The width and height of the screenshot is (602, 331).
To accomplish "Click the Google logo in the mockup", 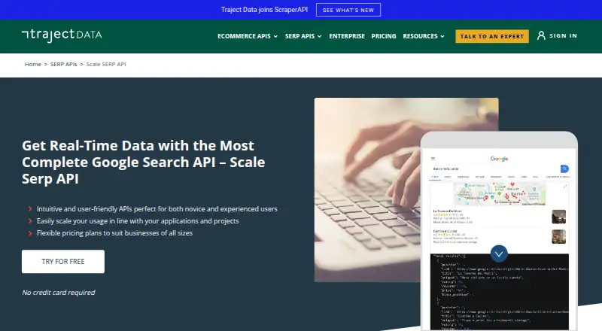I will [499, 159].
